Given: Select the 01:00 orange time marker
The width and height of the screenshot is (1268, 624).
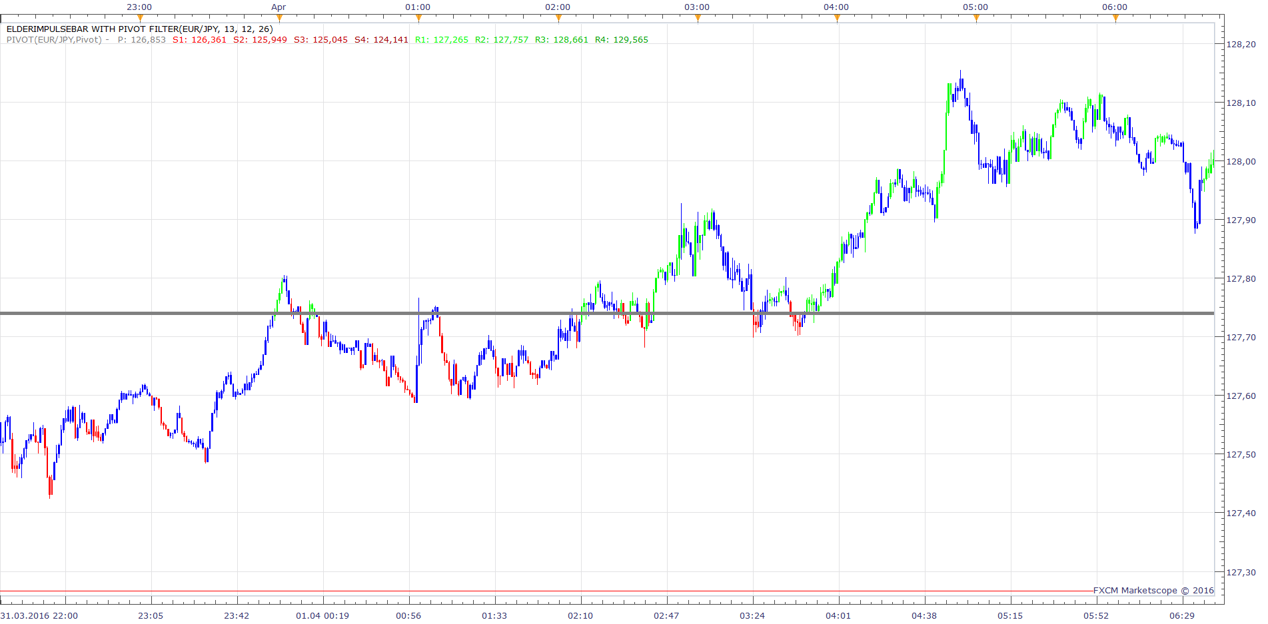Looking at the screenshot, I should pyautogui.click(x=418, y=18).
